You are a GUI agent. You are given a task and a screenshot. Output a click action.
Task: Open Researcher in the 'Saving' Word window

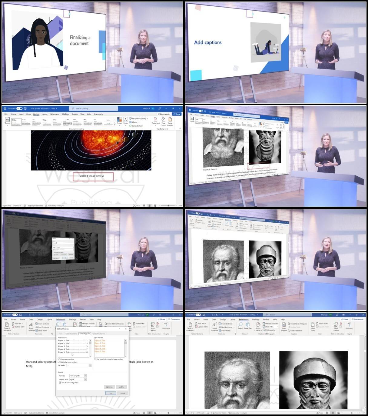(248, 326)
